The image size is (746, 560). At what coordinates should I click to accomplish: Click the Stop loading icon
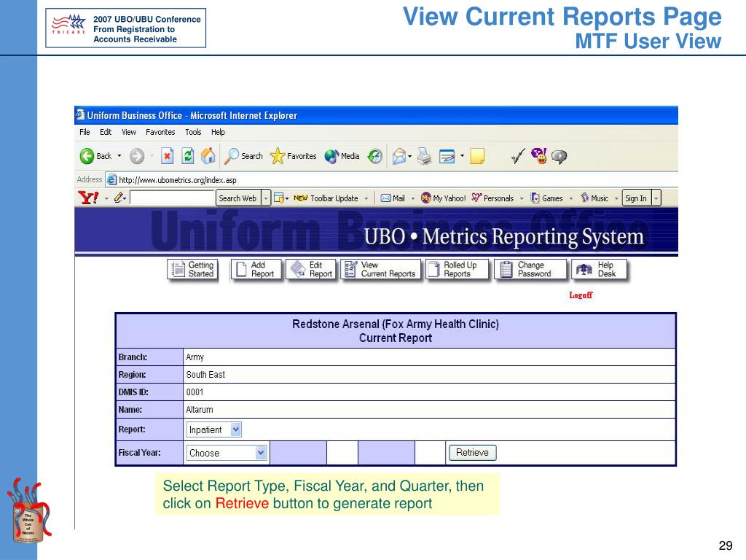pyautogui.click(x=167, y=155)
